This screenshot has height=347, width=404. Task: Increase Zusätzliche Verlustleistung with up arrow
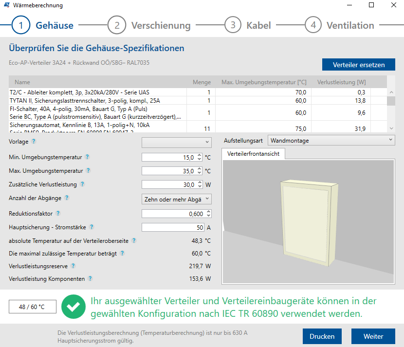coord(200,183)
